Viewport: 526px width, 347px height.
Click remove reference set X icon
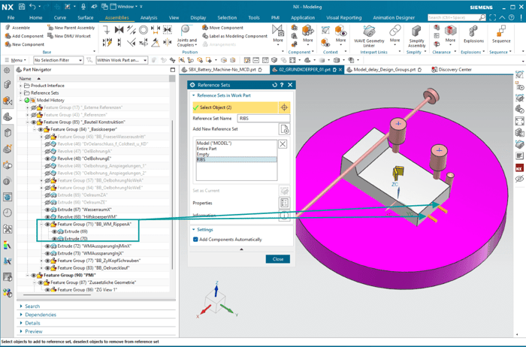click(283, 144)
